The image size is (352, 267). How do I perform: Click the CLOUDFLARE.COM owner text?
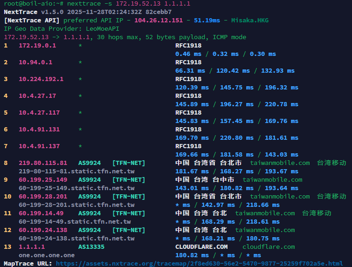point(201,247)
